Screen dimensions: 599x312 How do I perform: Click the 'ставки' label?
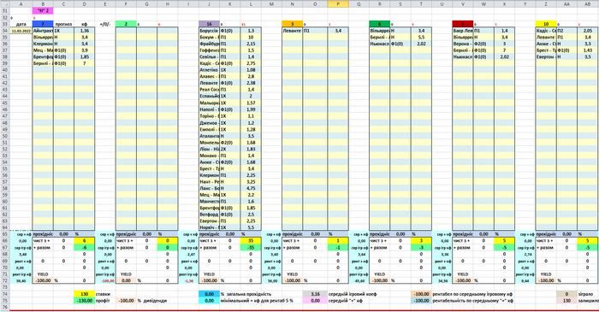pos(104,294)
